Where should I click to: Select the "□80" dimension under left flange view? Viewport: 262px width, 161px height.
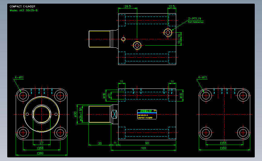tap(40, 153)
